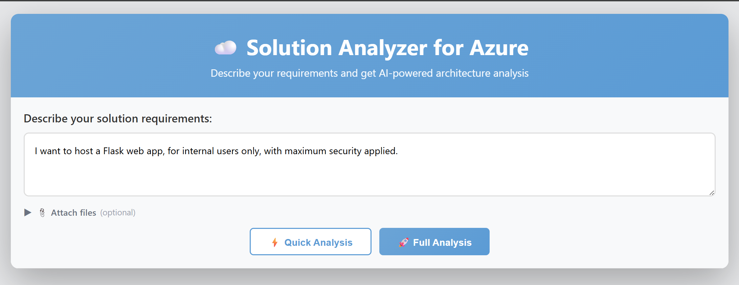Click the paperclip icon beside Attach files

coord(42,213)
